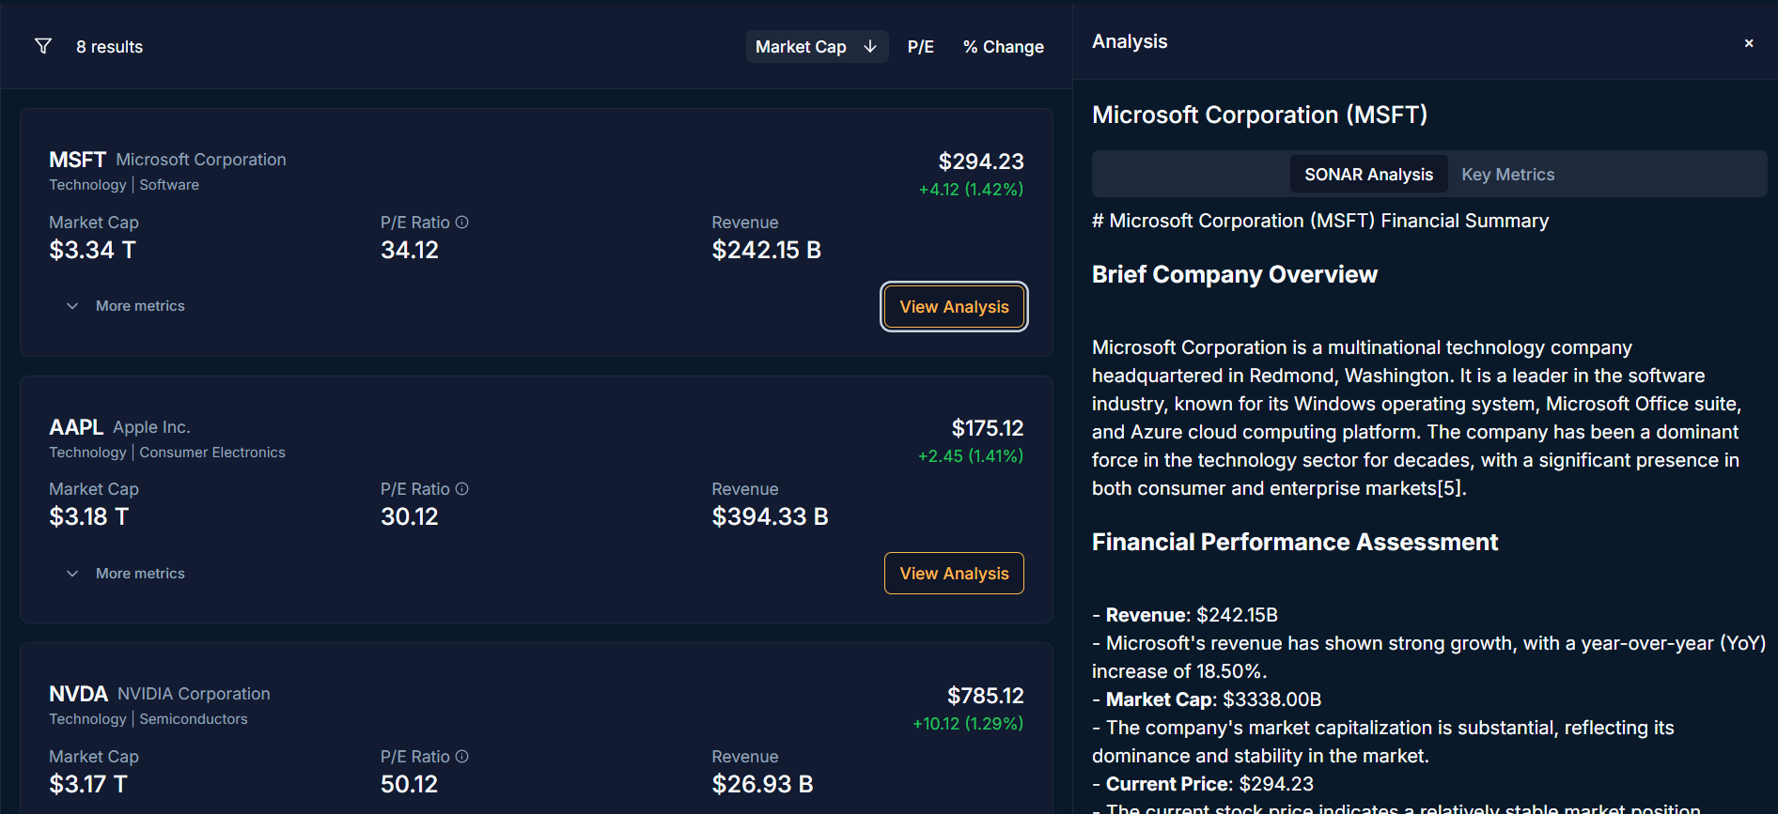
Task: Open View Analysis for MSFT
Action: coord(954,307)
